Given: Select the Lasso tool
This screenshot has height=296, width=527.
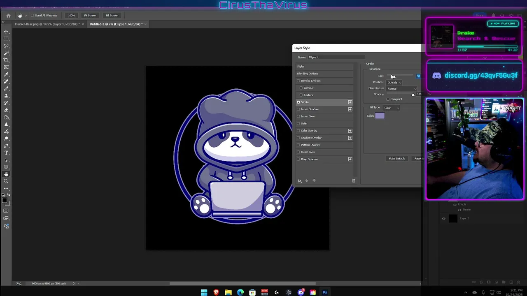Looking at the screenshot, I should tap(6, 46).
